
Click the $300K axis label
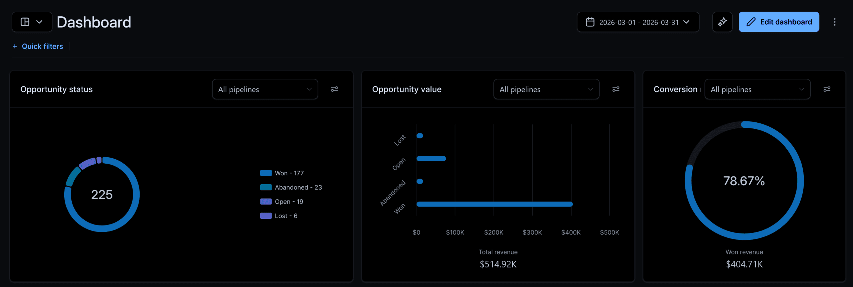point(532,232)
